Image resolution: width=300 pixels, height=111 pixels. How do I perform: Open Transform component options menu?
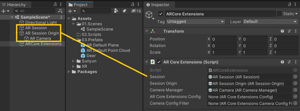[x=296, y=31]
